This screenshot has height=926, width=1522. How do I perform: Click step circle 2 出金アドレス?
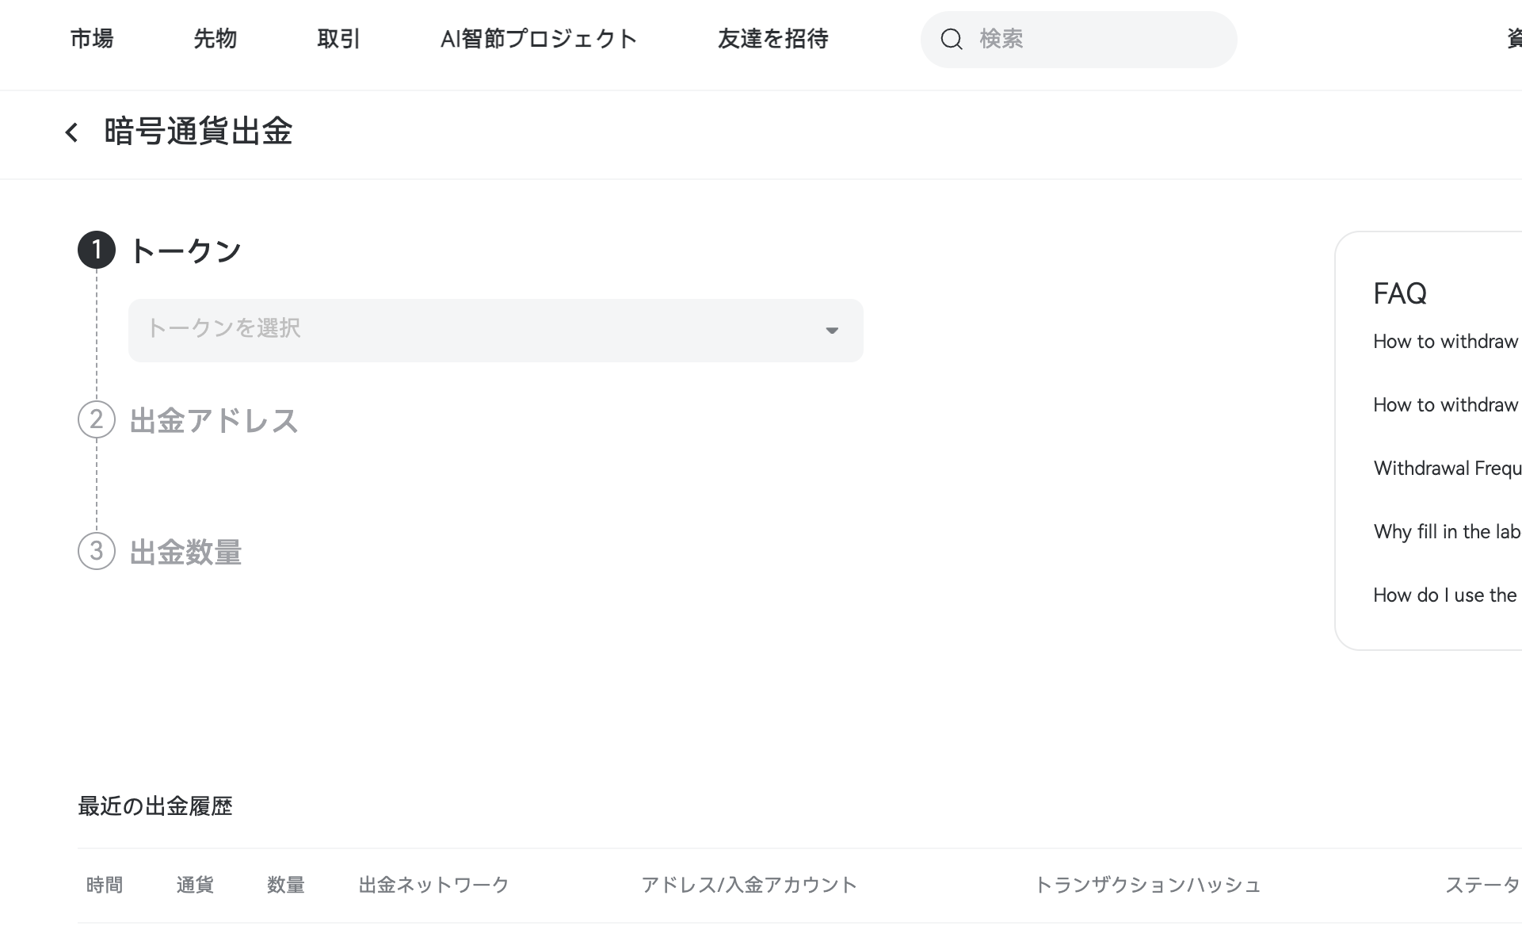point(96,421)
